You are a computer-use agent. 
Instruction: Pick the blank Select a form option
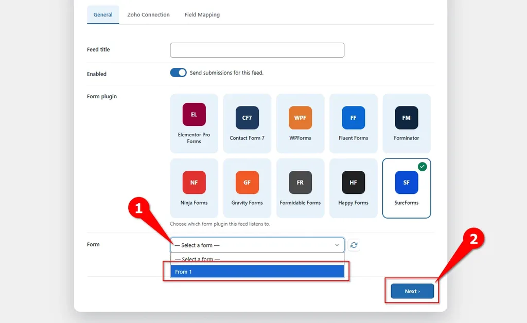[x=257, y=259]
